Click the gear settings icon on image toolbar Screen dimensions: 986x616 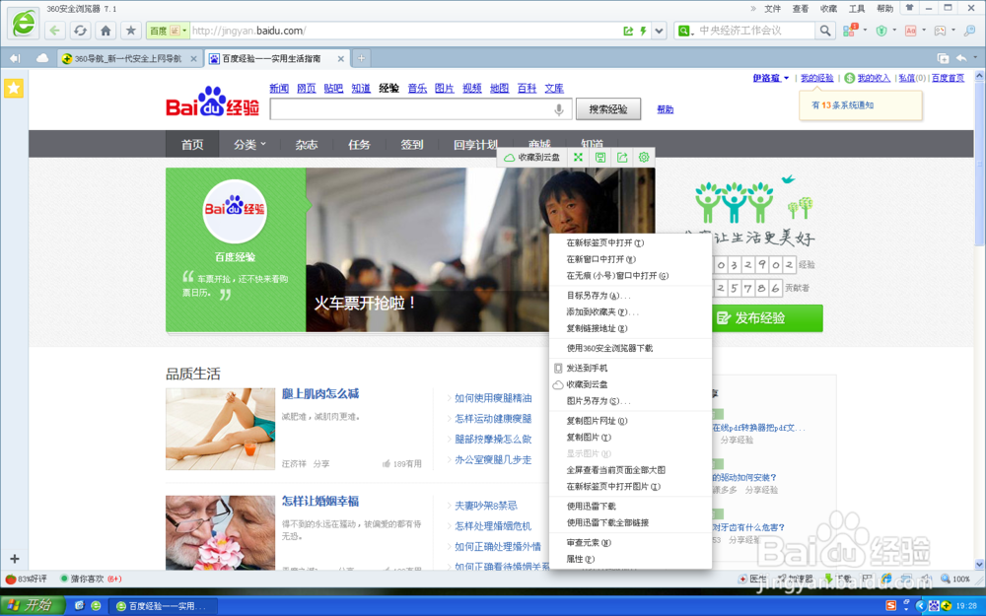point(644,157)
